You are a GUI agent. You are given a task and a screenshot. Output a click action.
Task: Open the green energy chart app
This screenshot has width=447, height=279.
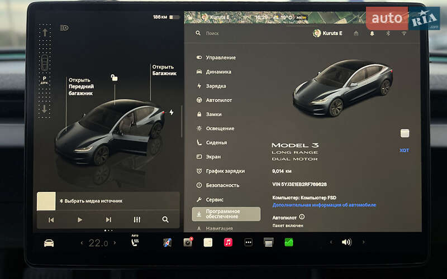289,243
